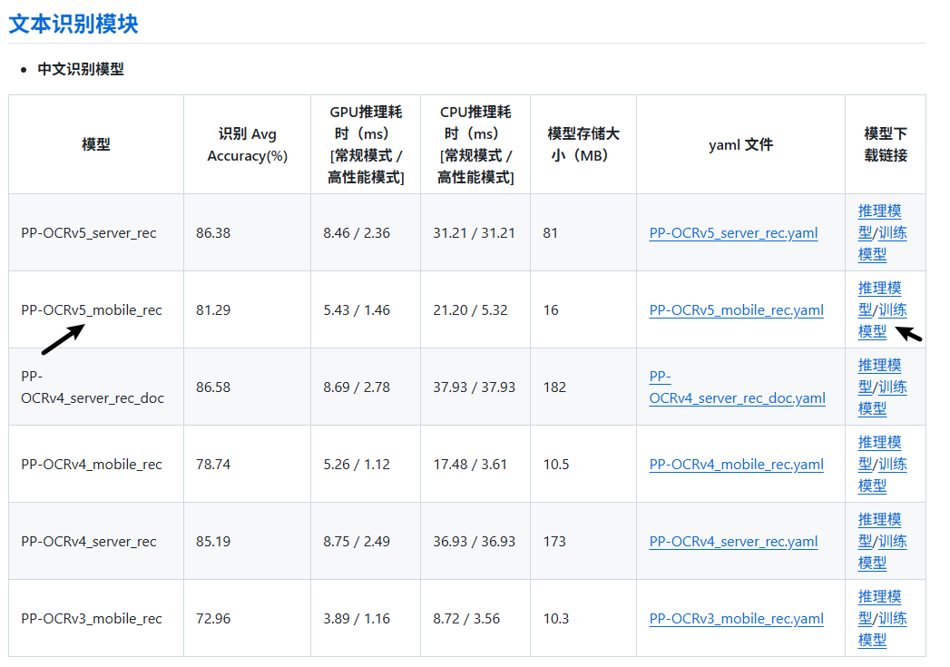This screenshot has width=950, height=667.
Task: Download 推理模型 for PP-OCRv5_server_rec
Action: click(x=879, y=211)
